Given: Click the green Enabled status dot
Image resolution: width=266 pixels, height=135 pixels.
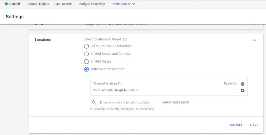Looking at the screenshot, I should point(6,4).
